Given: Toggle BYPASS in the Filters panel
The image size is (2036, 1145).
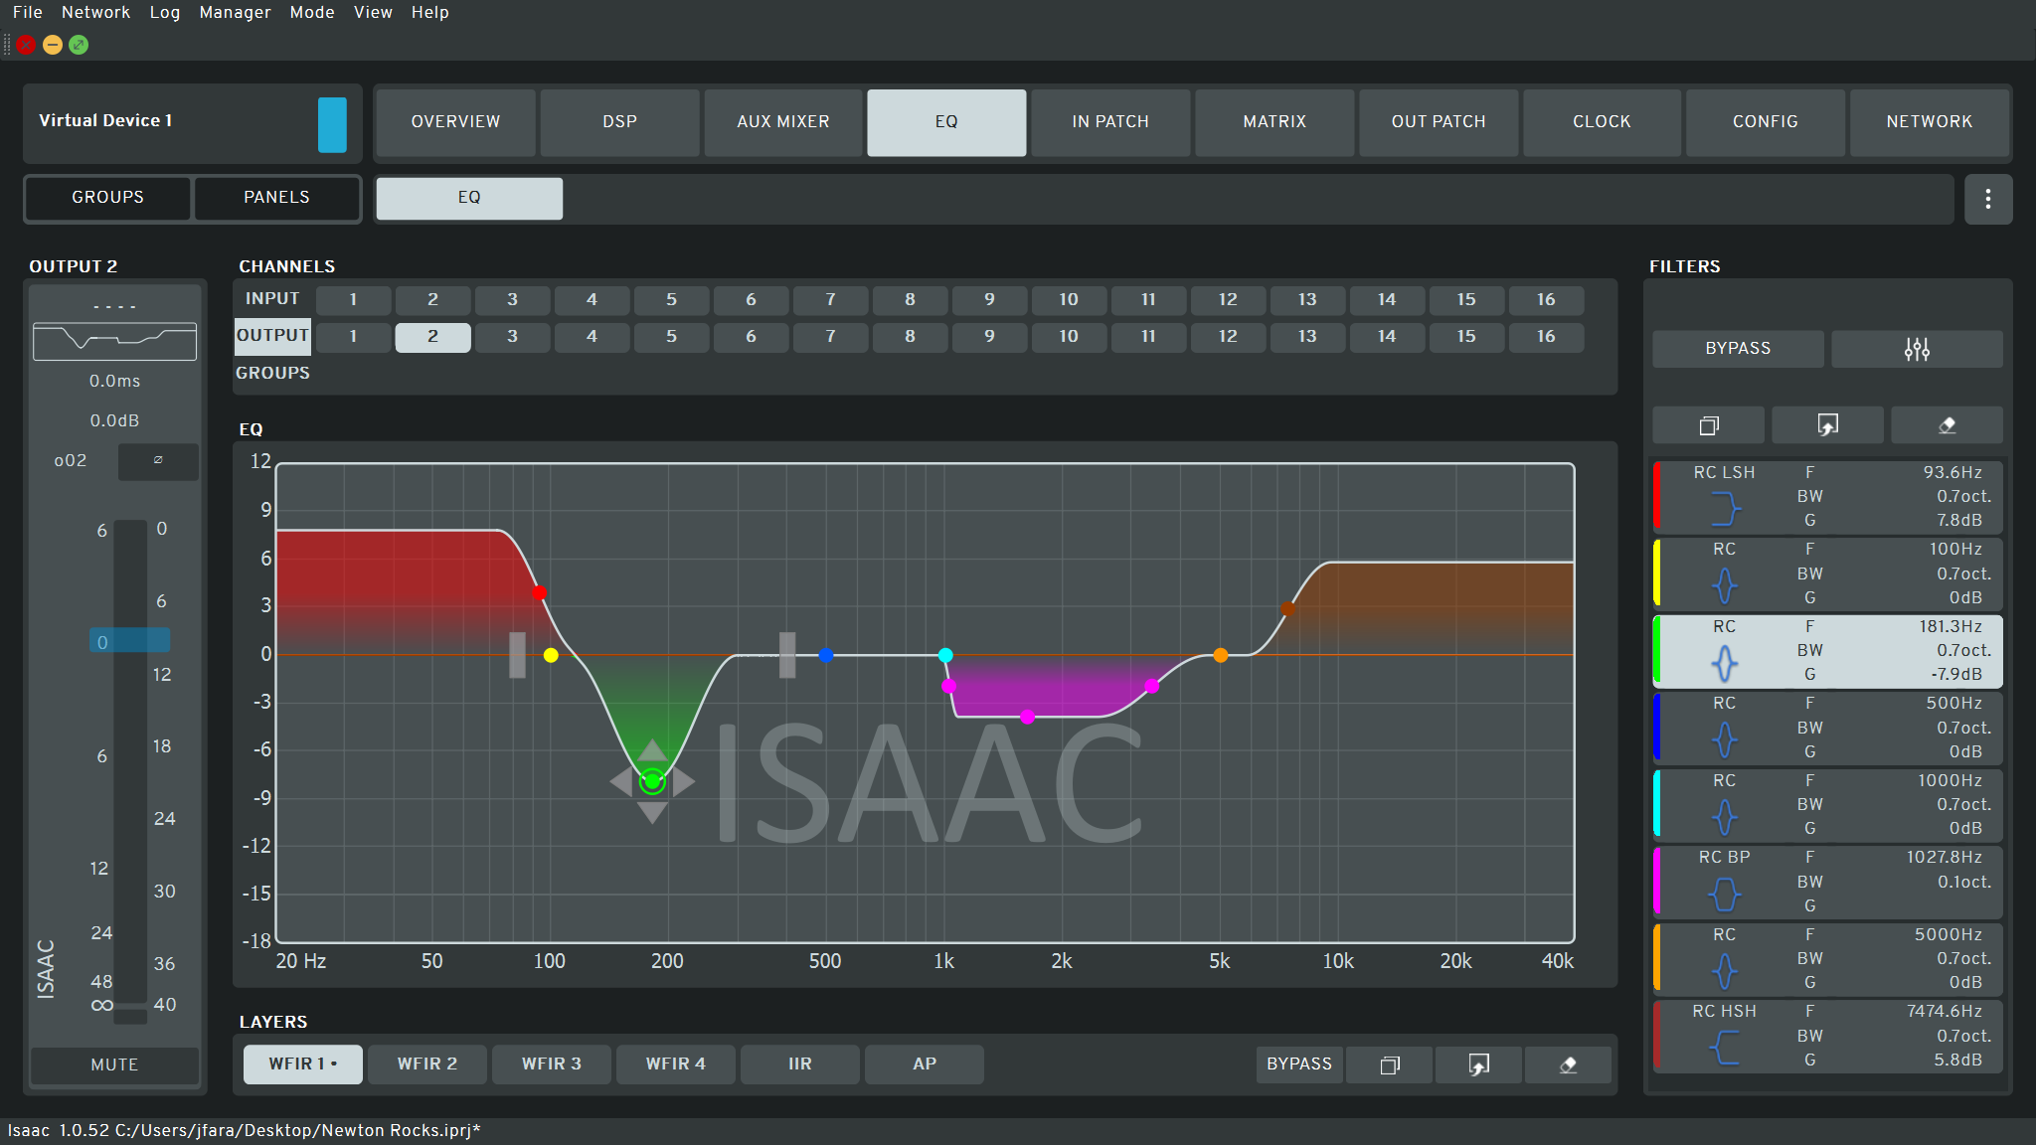Looking at the screenshot, I should (1737, 349).
